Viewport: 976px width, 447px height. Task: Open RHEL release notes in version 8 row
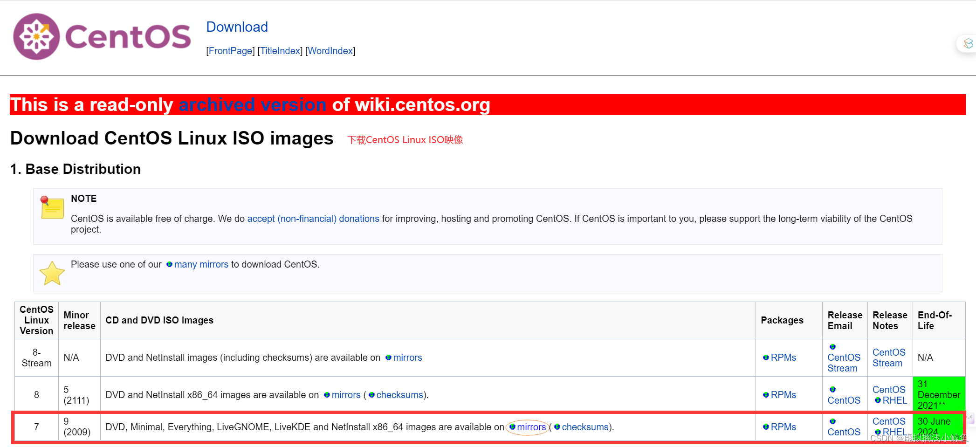click(x=895, y=400)
